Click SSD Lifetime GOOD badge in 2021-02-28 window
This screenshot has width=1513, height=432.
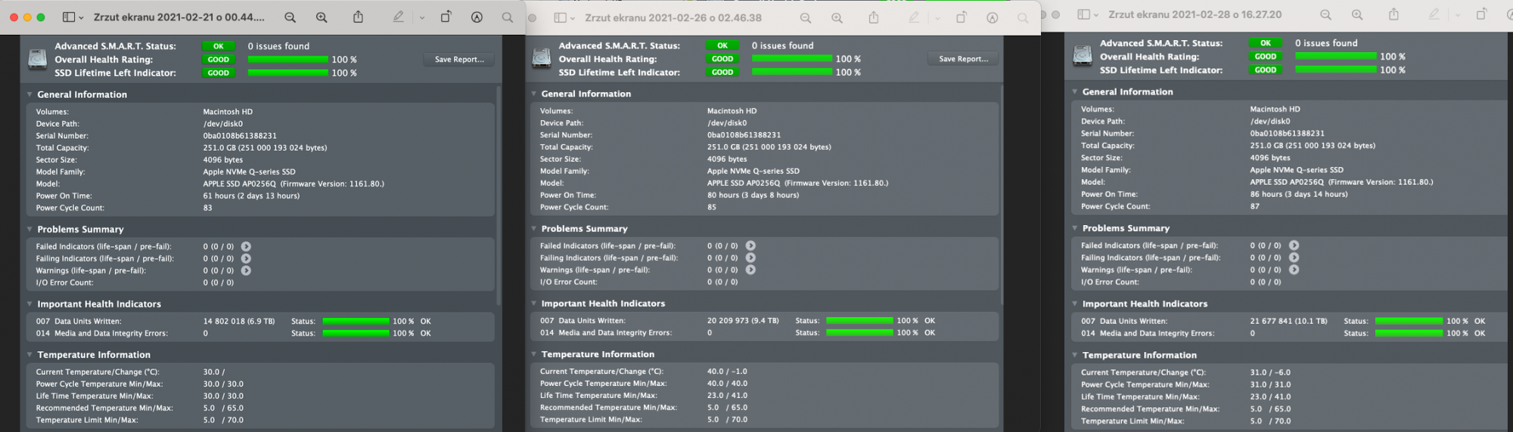[1266, 69]
